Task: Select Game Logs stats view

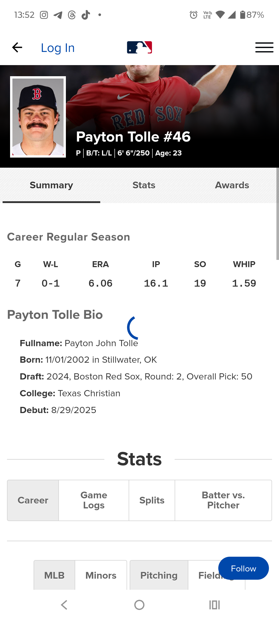Action: coord(94,500)
